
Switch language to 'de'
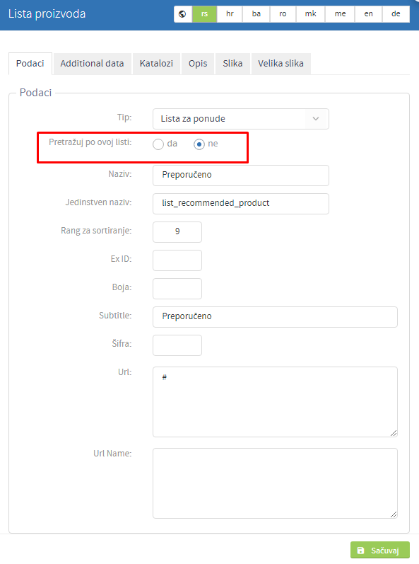click(396, 14)
